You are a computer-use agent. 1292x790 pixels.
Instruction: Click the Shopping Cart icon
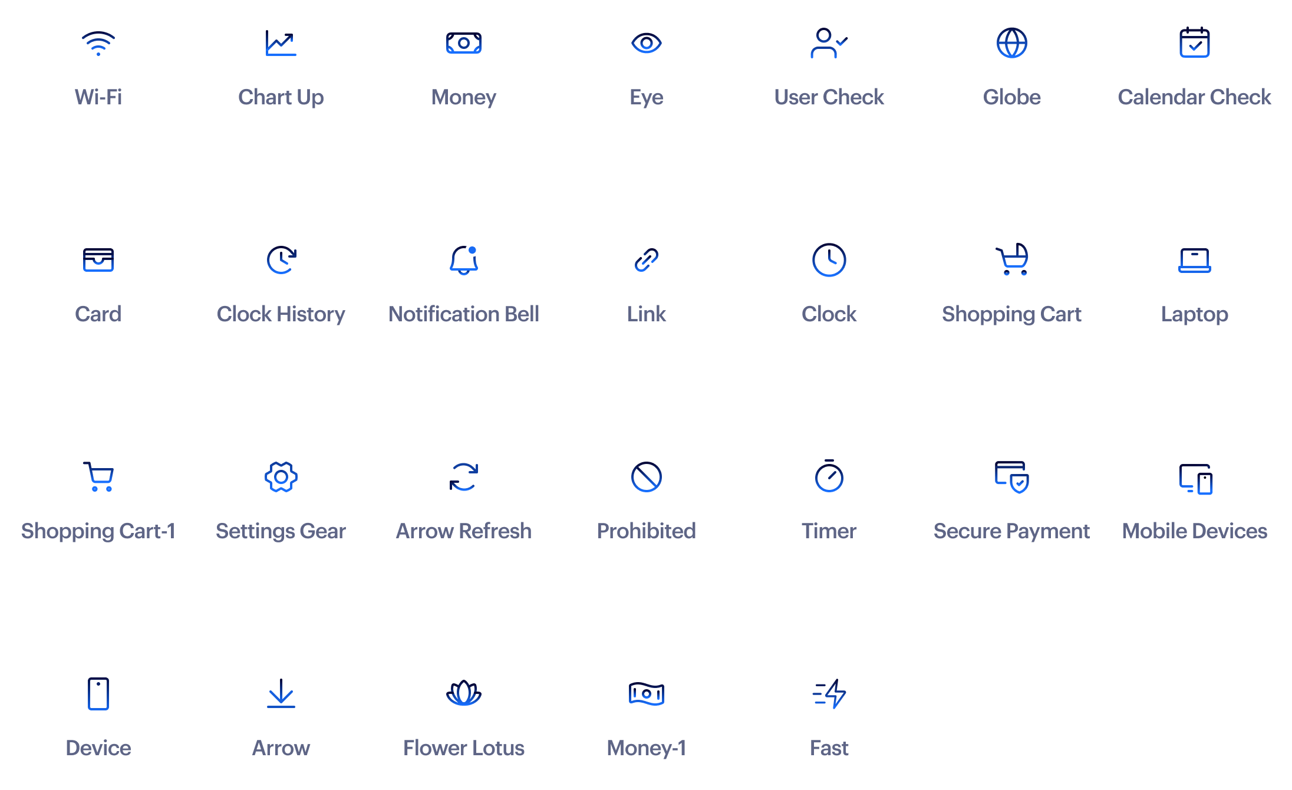(x=1012, y=259)
